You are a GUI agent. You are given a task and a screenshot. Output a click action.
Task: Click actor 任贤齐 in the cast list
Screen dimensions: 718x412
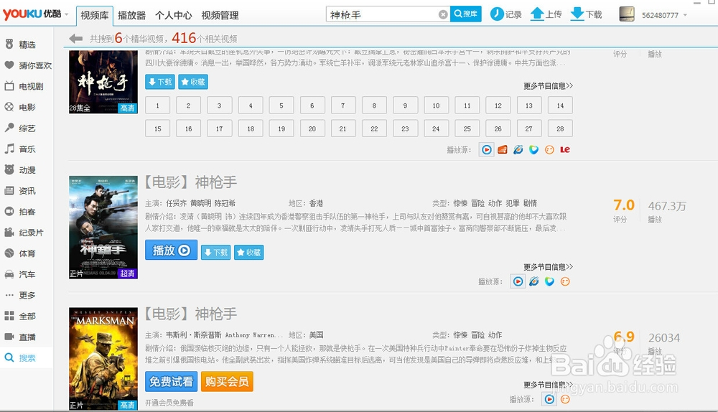coord(177,203)
